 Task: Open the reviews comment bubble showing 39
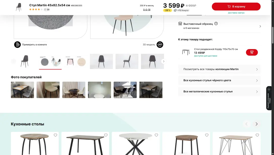point(47,10)
